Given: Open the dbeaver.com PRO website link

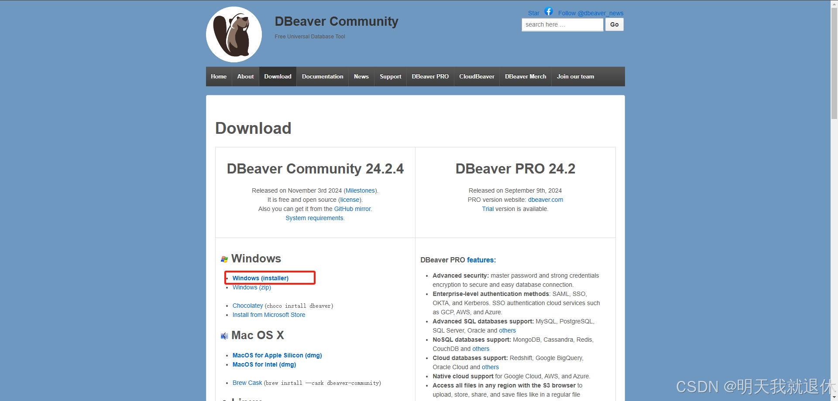Looking at the screenshot, I should 546,200.
